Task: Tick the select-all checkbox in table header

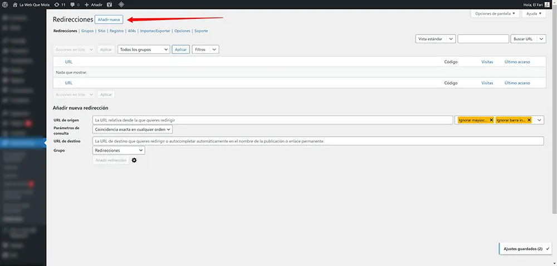Action: pos(58,62)
